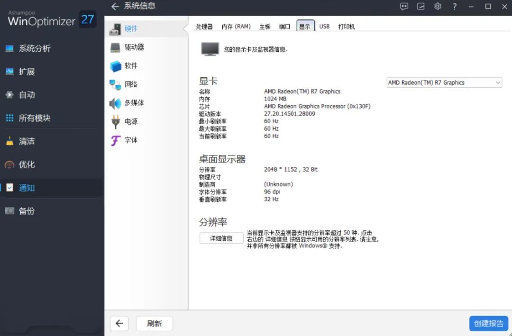Click the WinOptimizer 27 logo
This screenshot has height=336, width=512.
(52, 19)
